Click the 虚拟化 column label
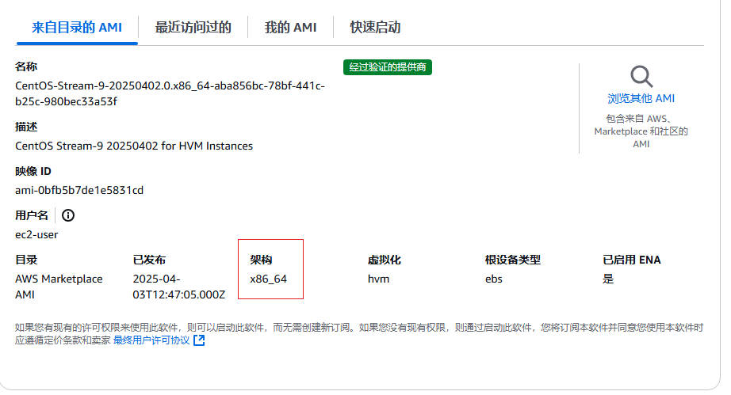The image size is (731, 395). (x=385, y=260)
